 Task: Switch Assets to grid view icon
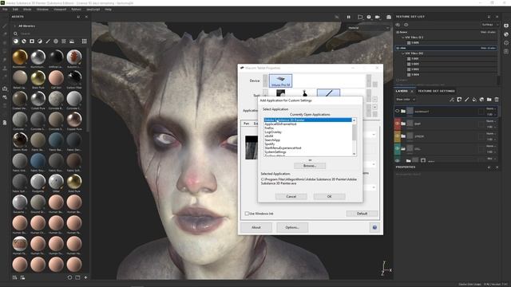click(x=84, y=41)
